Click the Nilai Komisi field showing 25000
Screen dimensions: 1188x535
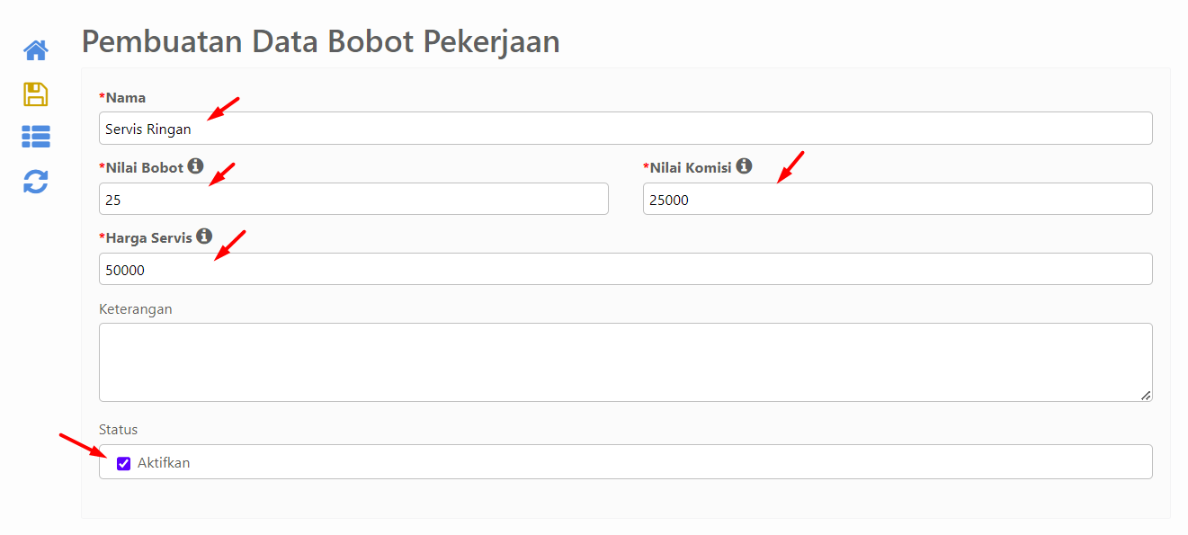click(898, 199)
